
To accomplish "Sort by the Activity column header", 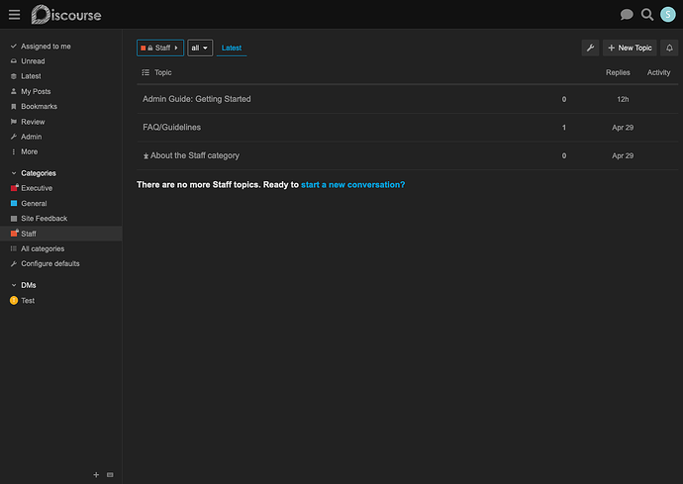I will 658,73.
